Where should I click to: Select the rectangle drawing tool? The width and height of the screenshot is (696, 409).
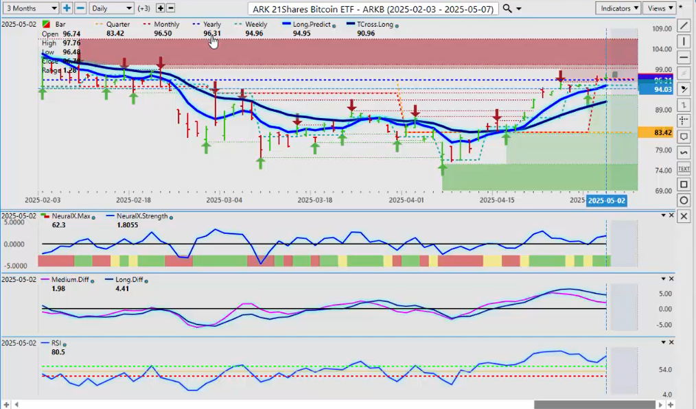[684, 185]
